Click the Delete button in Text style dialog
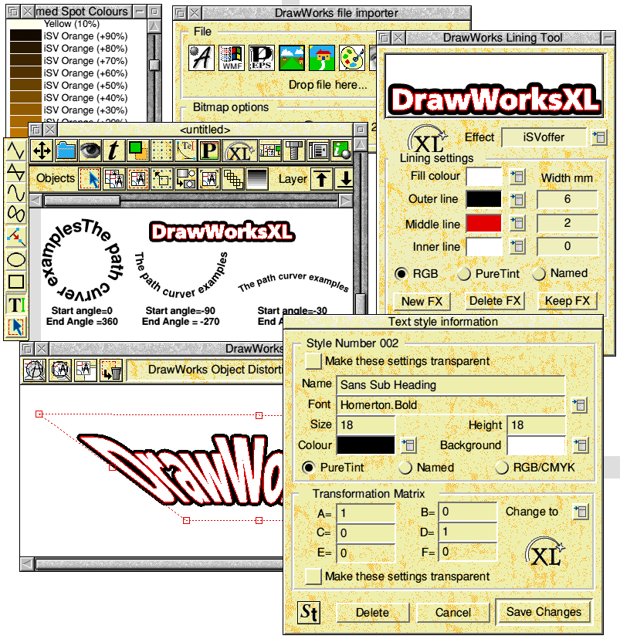620x639 pixels. pos(373,612)
